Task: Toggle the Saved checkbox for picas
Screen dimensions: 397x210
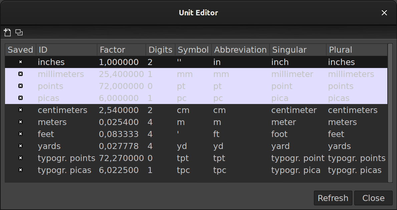Action: click(x=20, y=98)
